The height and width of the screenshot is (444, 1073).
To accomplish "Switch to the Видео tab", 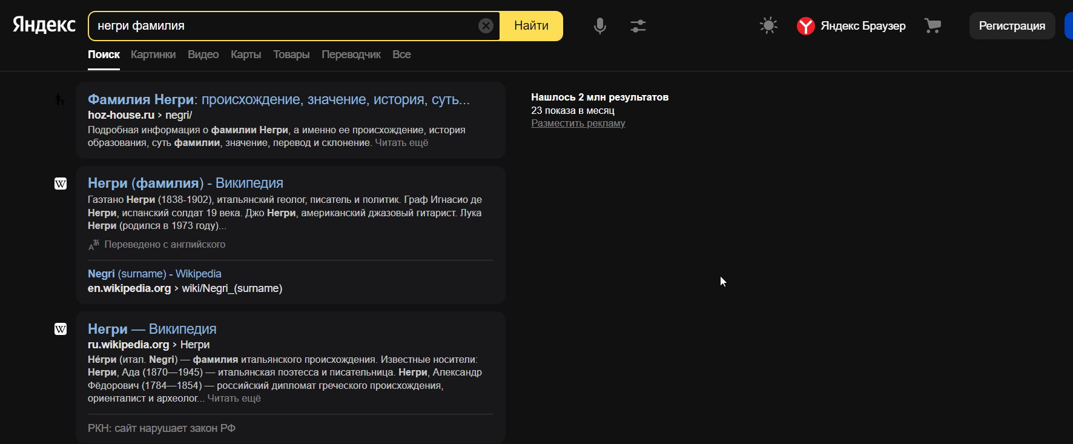I will [x=203, y=55].
